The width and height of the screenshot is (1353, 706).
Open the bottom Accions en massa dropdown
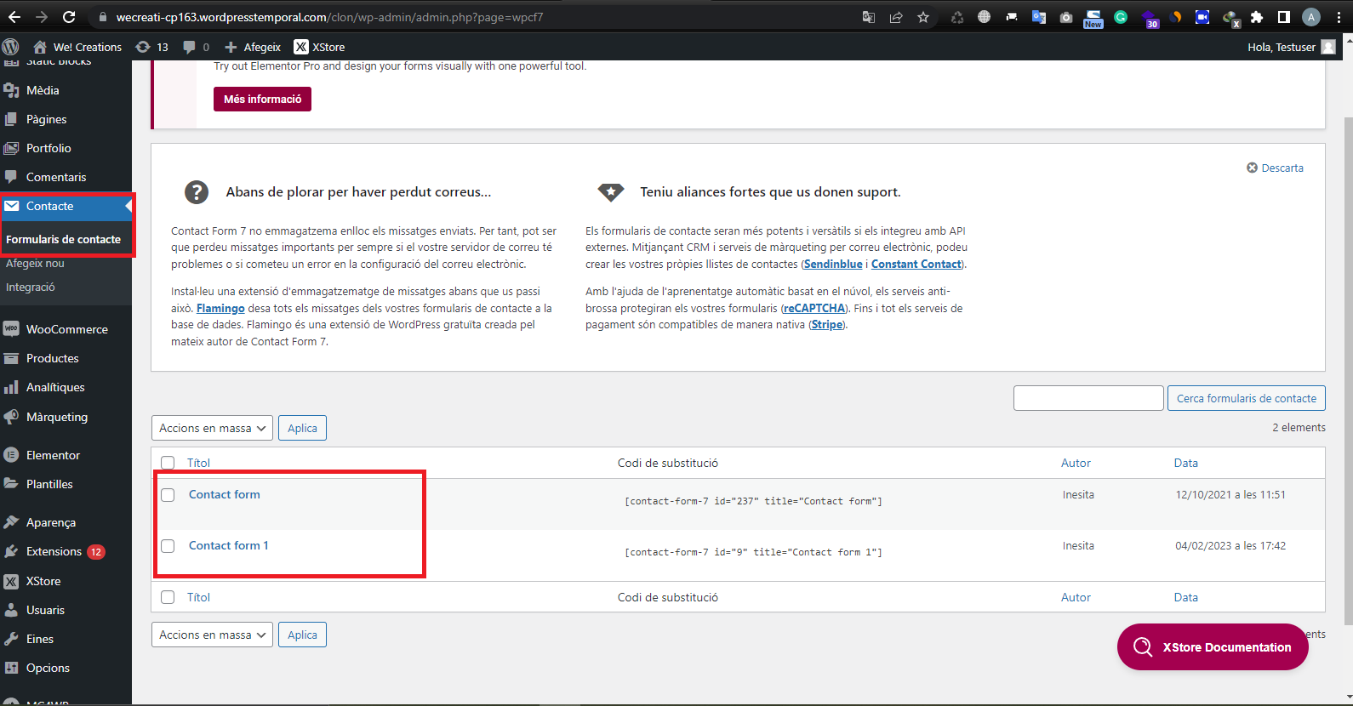[x=212, y=635]
